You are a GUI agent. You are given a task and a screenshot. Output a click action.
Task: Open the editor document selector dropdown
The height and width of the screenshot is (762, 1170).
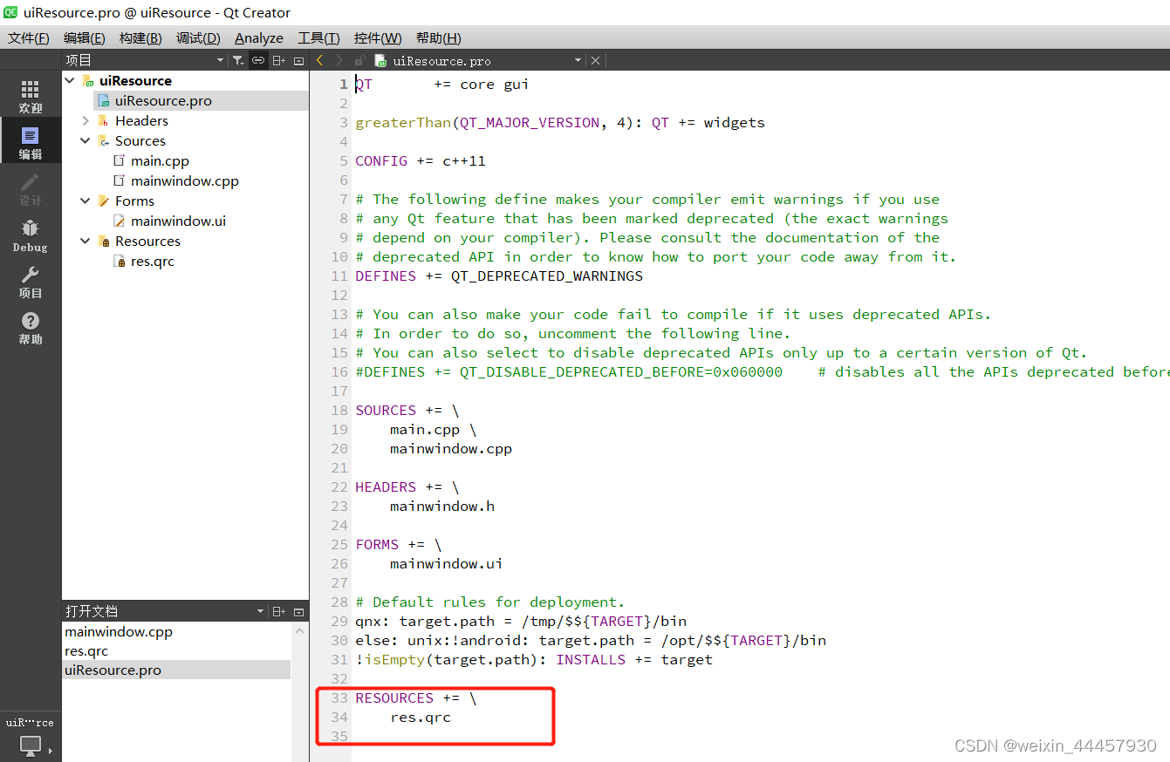[x=578, y=60]
